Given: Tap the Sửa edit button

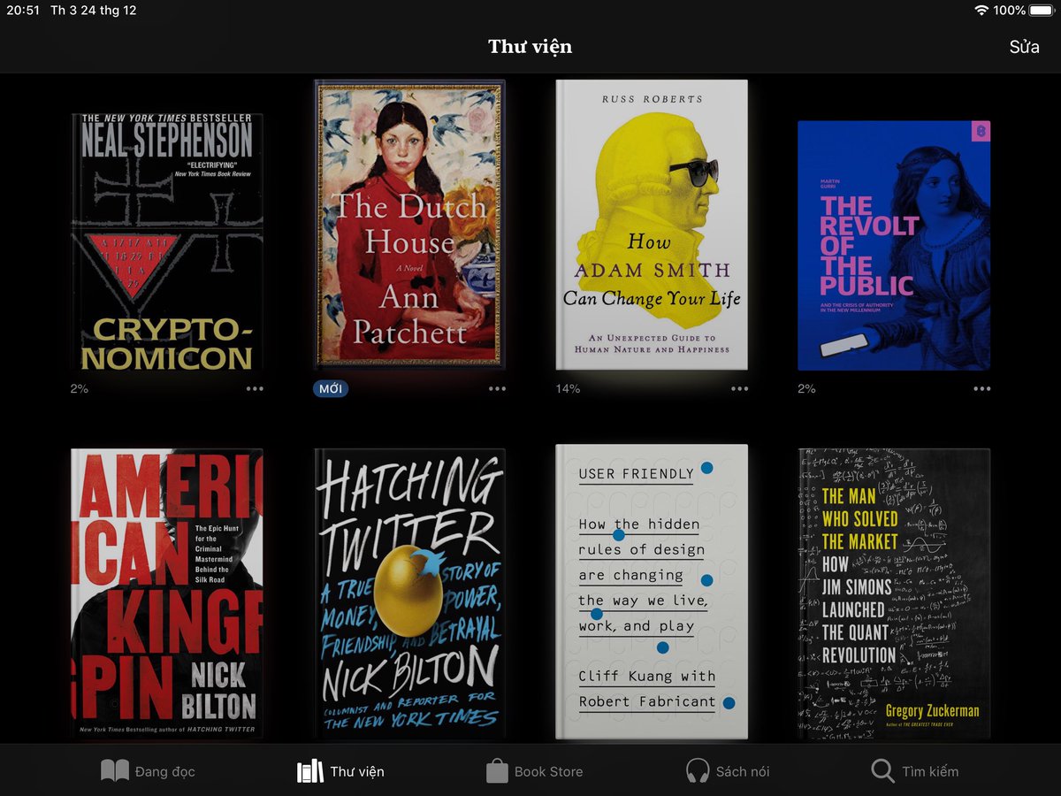Looking at the screenshot, I should 1024,47.
